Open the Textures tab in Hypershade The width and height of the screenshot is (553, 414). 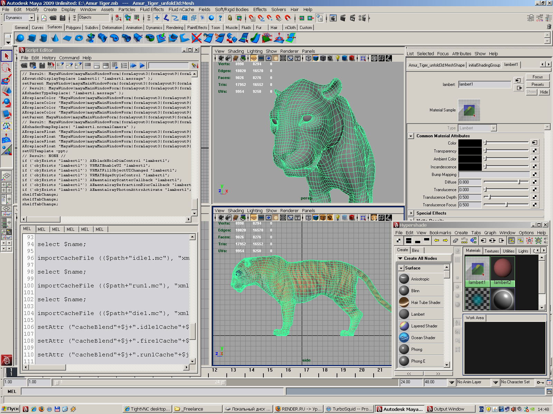pyautogui.click(x=491, y=251)
